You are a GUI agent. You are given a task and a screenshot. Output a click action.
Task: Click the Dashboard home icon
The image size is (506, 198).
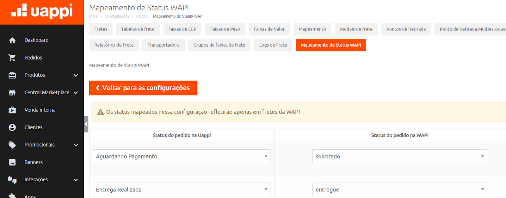pyautogui.click(x=12, y=40)
